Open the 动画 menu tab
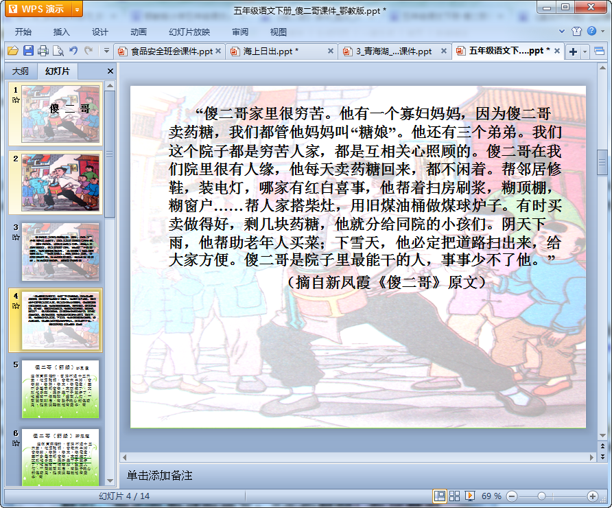The image size is (612, 508). (x=139, y=32)
